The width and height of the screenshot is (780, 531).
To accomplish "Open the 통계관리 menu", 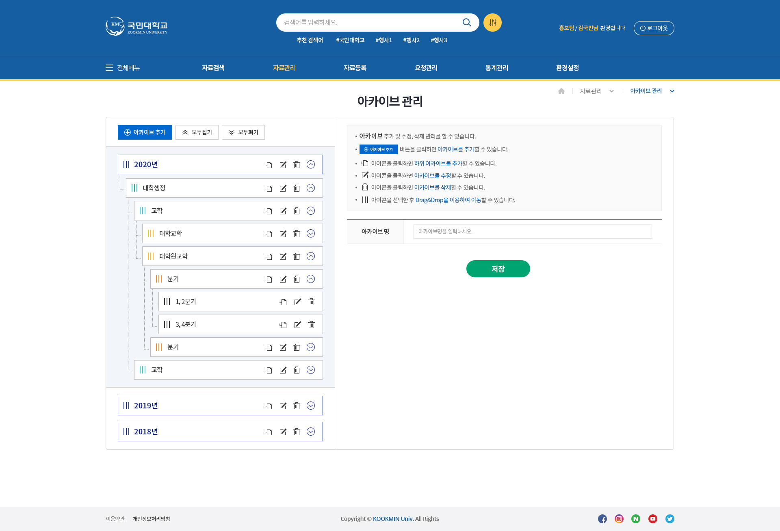I will (x=496, y=68).
